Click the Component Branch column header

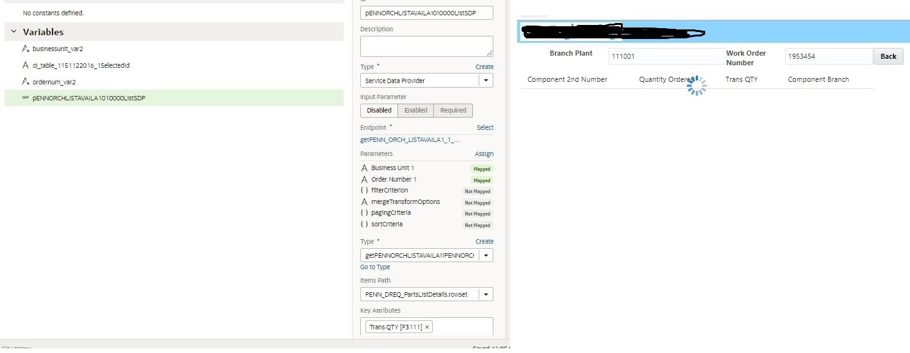(818, 79)
